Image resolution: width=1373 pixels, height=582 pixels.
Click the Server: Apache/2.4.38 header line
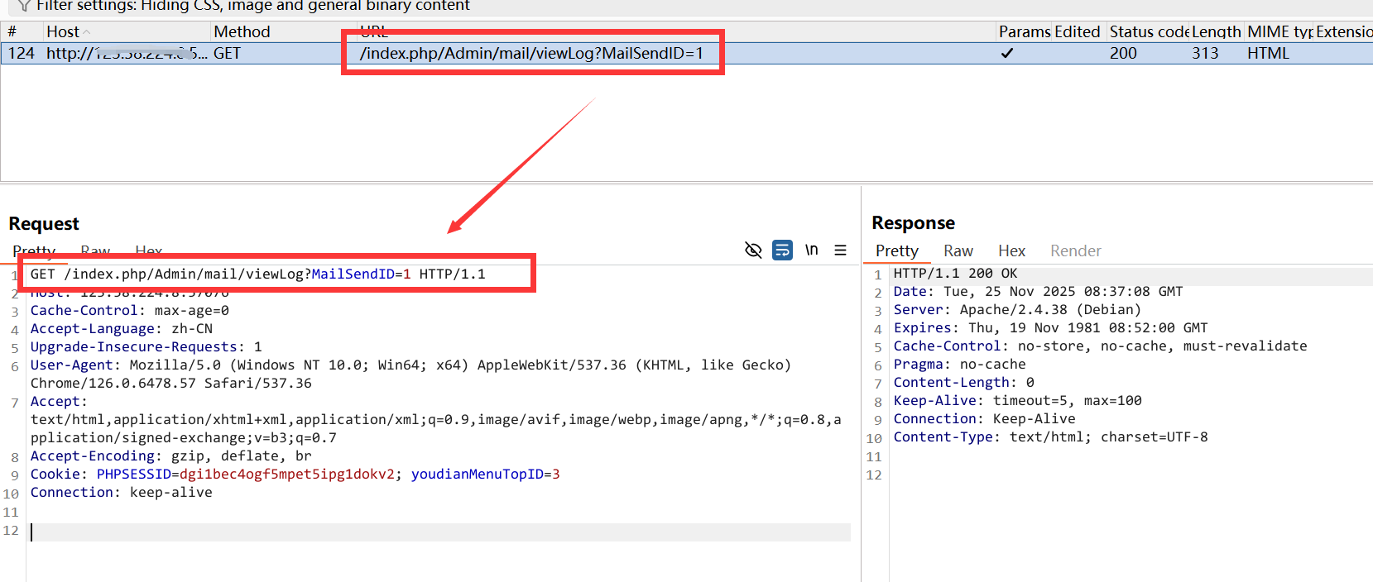click(1018, 309)
